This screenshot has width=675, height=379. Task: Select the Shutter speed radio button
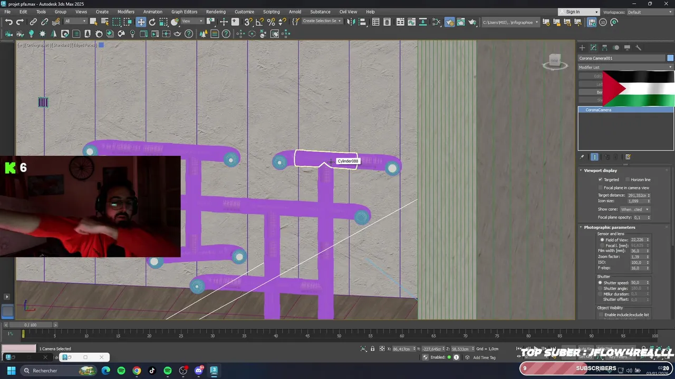click(x=600, y=283)
